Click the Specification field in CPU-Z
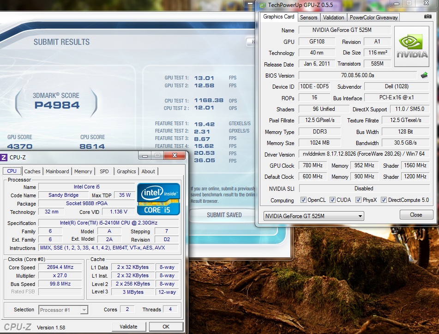 coord(108,223)
